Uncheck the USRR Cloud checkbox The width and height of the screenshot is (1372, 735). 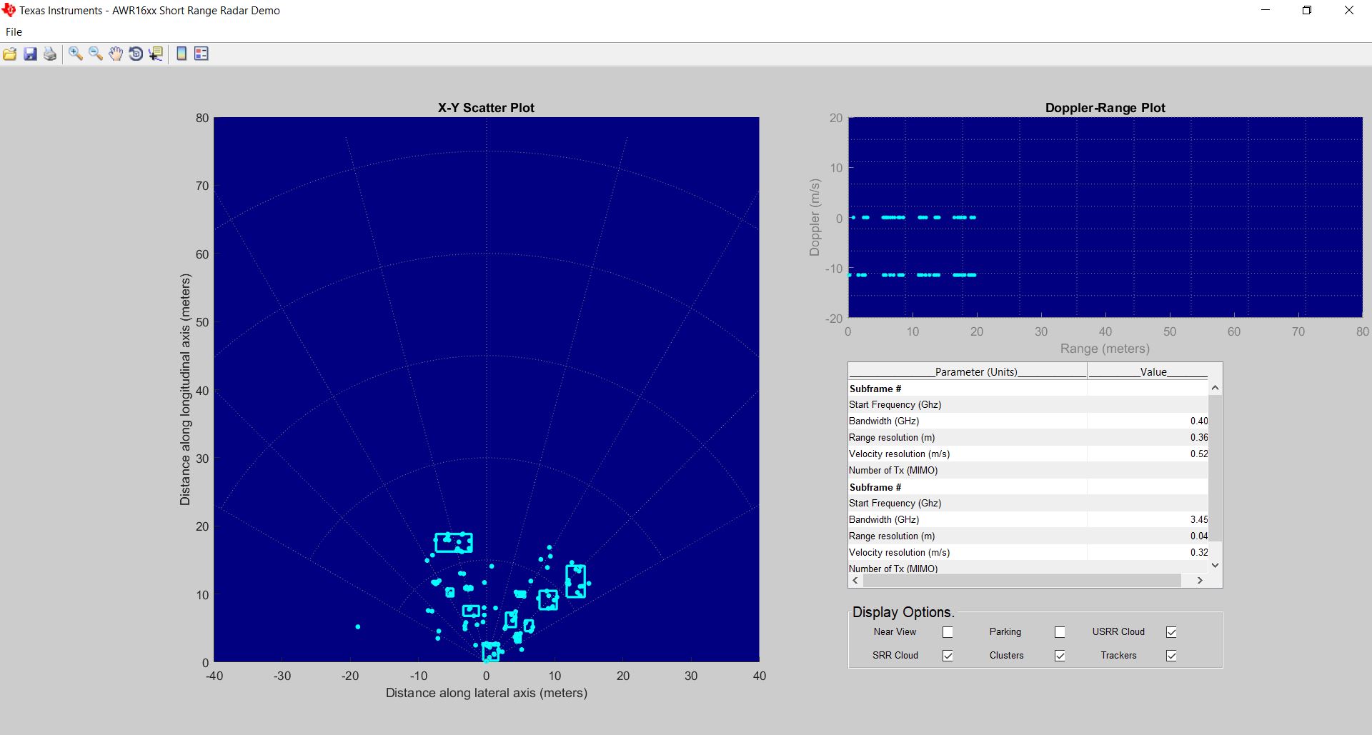coord(1171,632)
